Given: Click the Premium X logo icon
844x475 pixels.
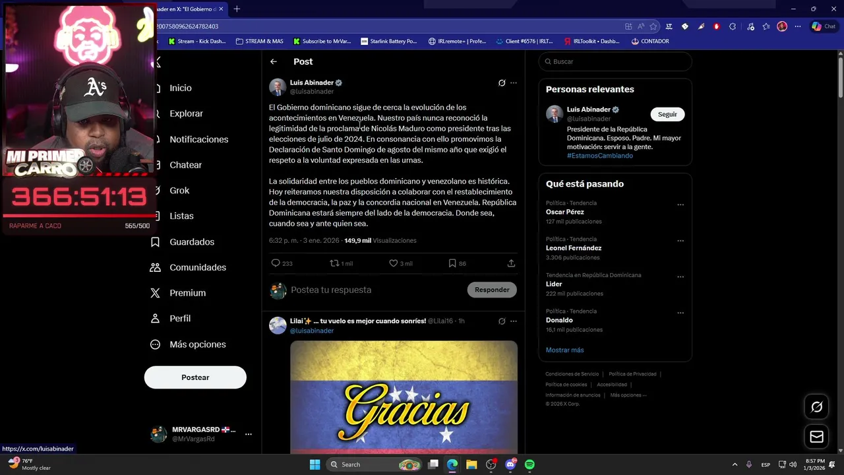Looking at the screenshot, I should pyautogui.click(x=155, y=293).
